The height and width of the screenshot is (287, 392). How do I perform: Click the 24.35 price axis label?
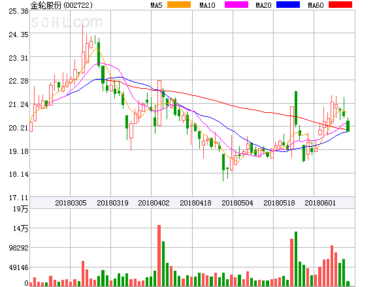coord(18,35)
